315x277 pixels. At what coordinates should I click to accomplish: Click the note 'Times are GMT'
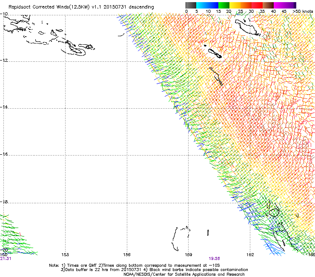click(82, 265)
